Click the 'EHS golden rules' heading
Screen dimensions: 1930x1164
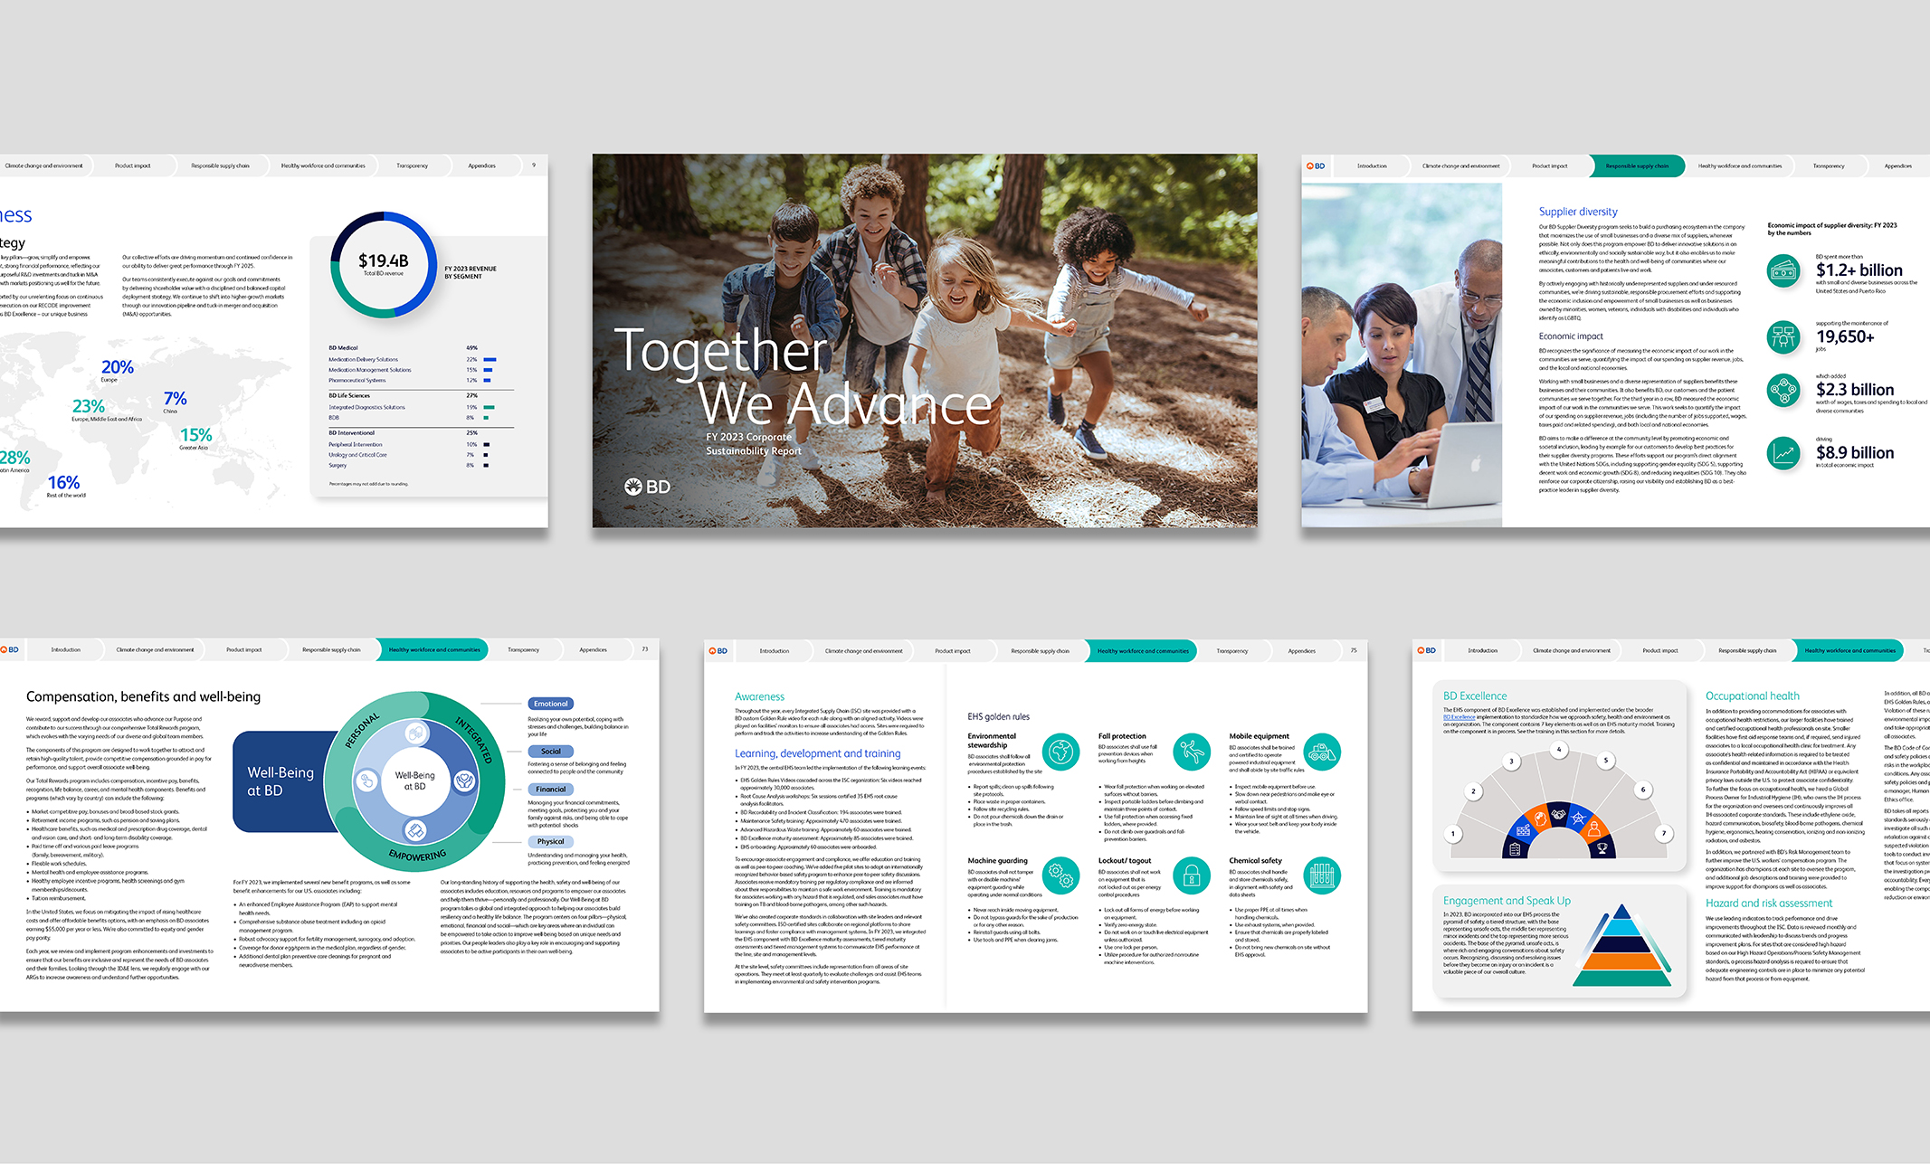click(x=998, y=716)
